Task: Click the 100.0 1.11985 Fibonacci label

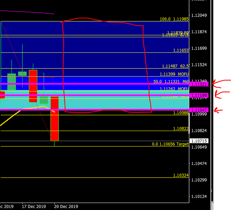Action: pos(174,19)
